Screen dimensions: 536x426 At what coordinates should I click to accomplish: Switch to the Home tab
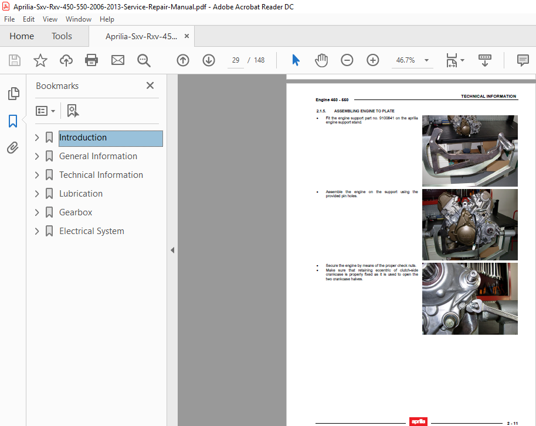pyautogui.click(x=22, y=36)
